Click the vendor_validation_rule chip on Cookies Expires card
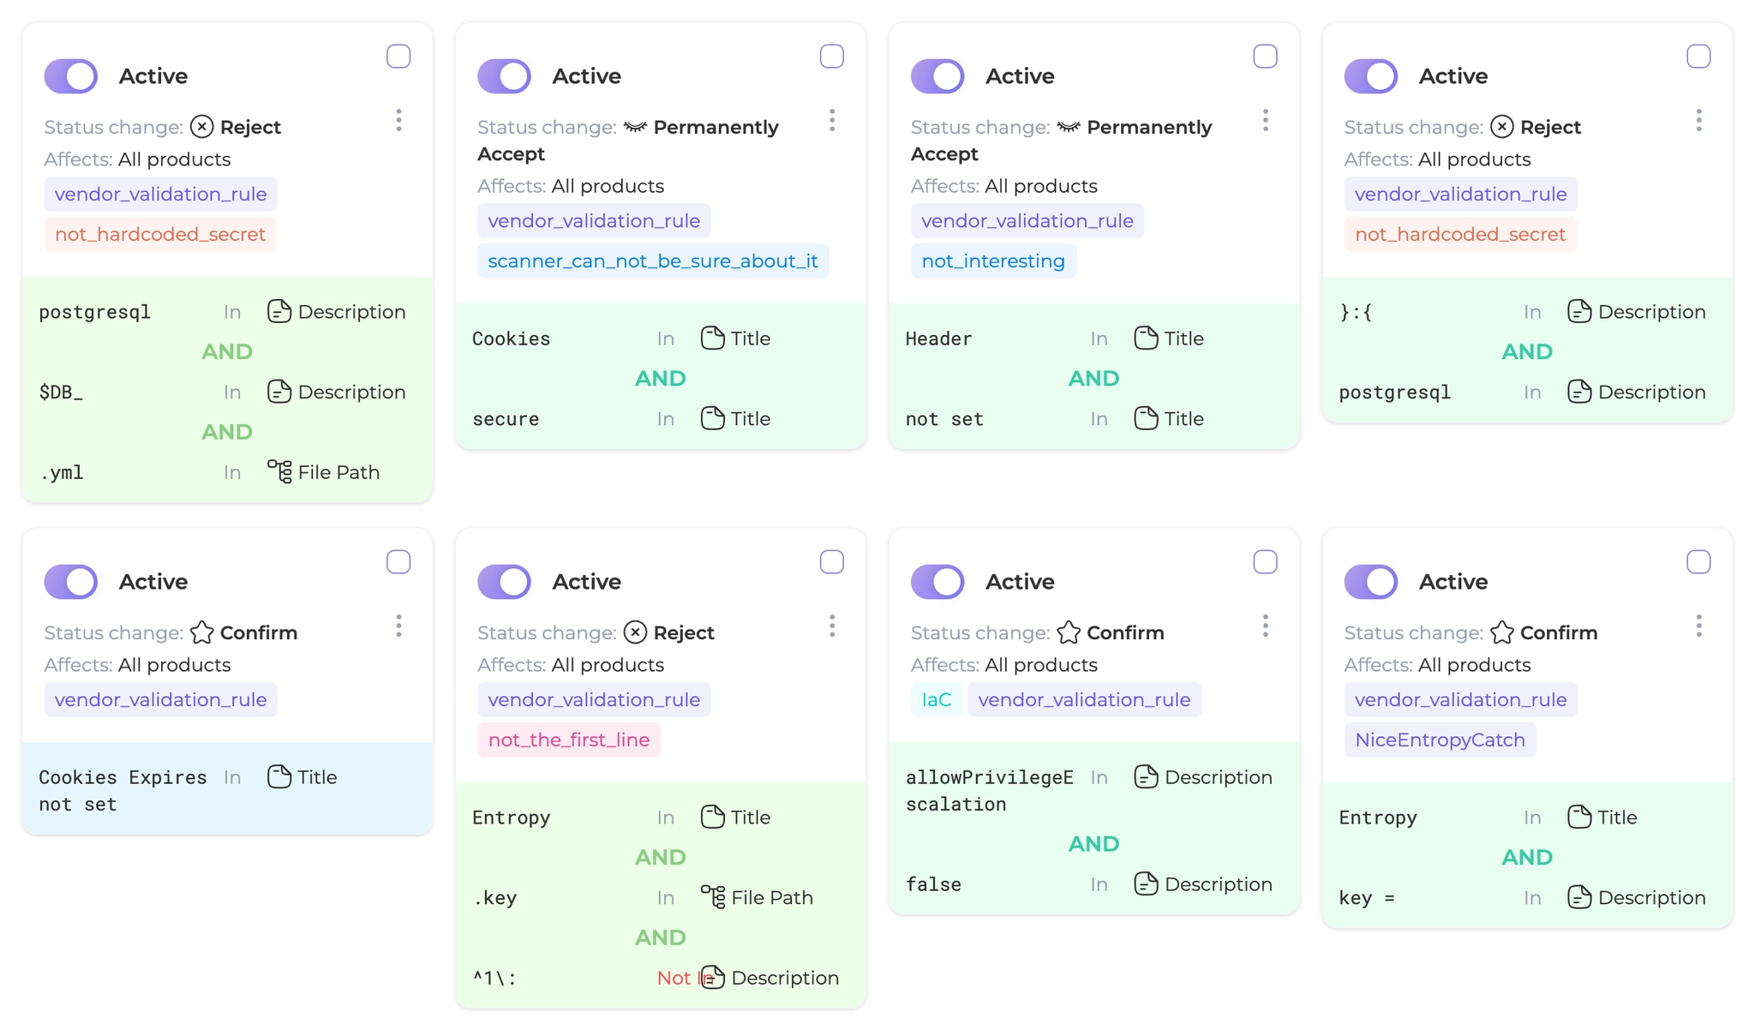Image resolution: width=1755 pixels, height=1030 pixels. coord(159,699)
